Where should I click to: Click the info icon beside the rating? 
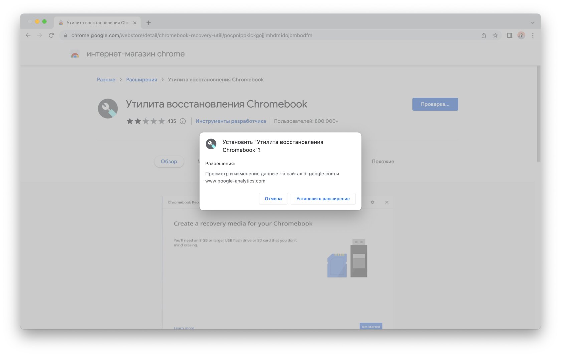coord(182,121)
